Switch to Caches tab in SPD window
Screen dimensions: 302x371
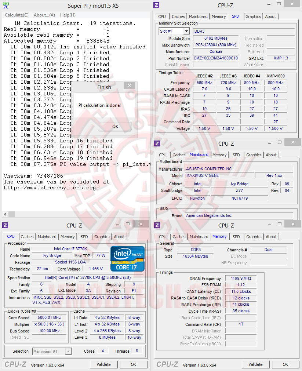tap(178, 17)
